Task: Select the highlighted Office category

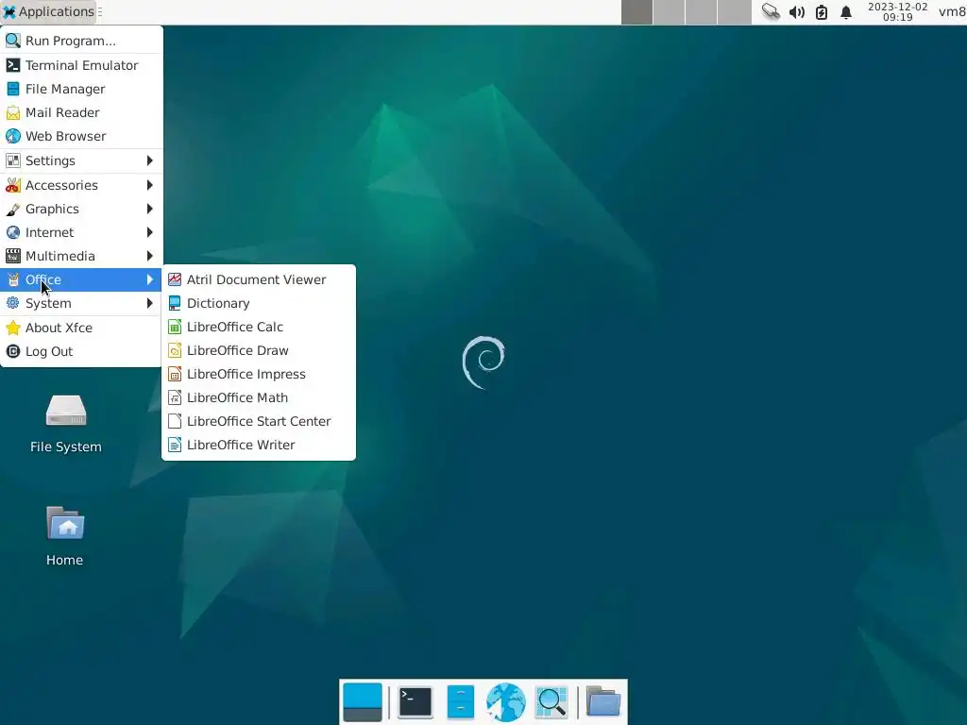Action: pos(81,279)
